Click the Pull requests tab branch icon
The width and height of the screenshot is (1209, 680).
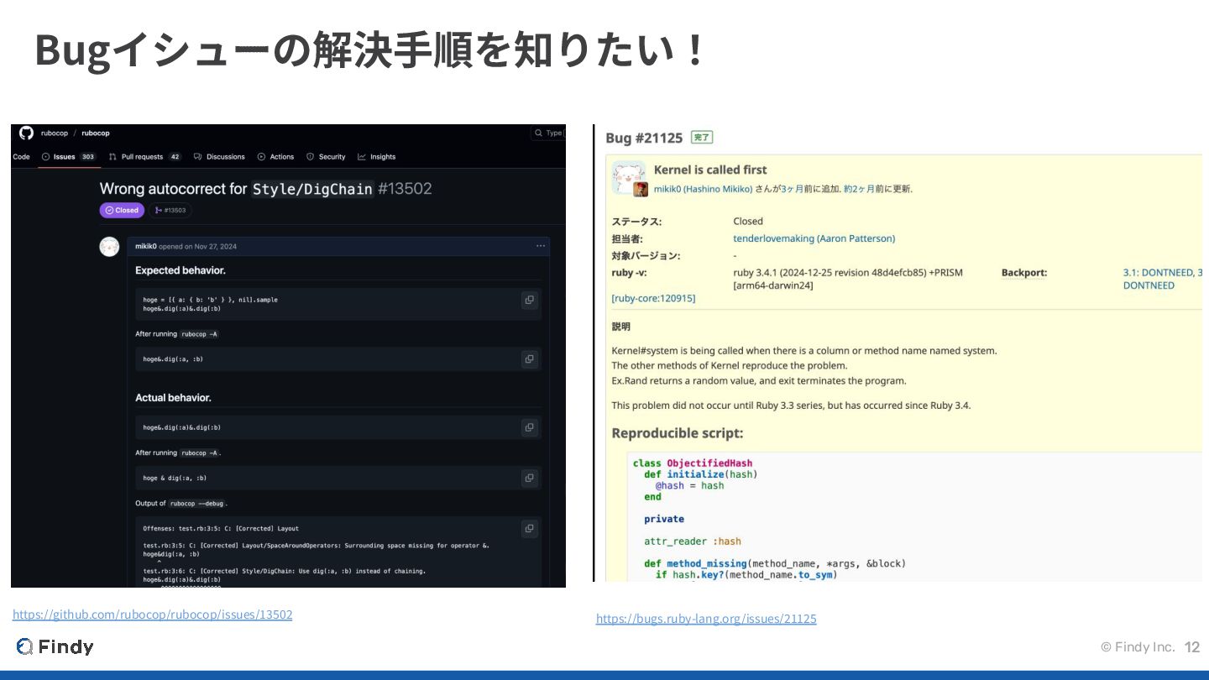[x=113, y=157]
